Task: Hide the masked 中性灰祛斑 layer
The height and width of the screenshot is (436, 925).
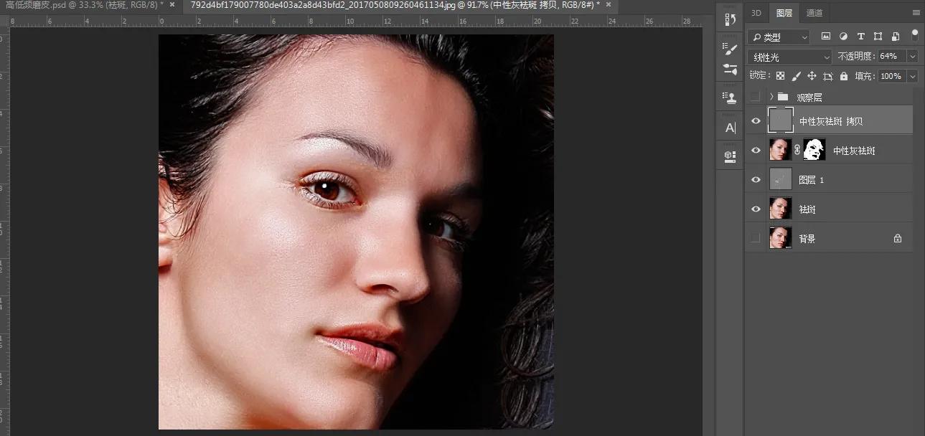Action: point(755,151)
